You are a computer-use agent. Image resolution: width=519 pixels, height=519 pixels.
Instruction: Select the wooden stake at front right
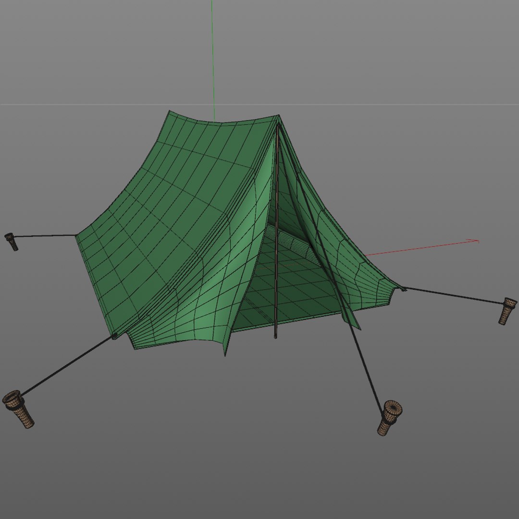(389, 418)
